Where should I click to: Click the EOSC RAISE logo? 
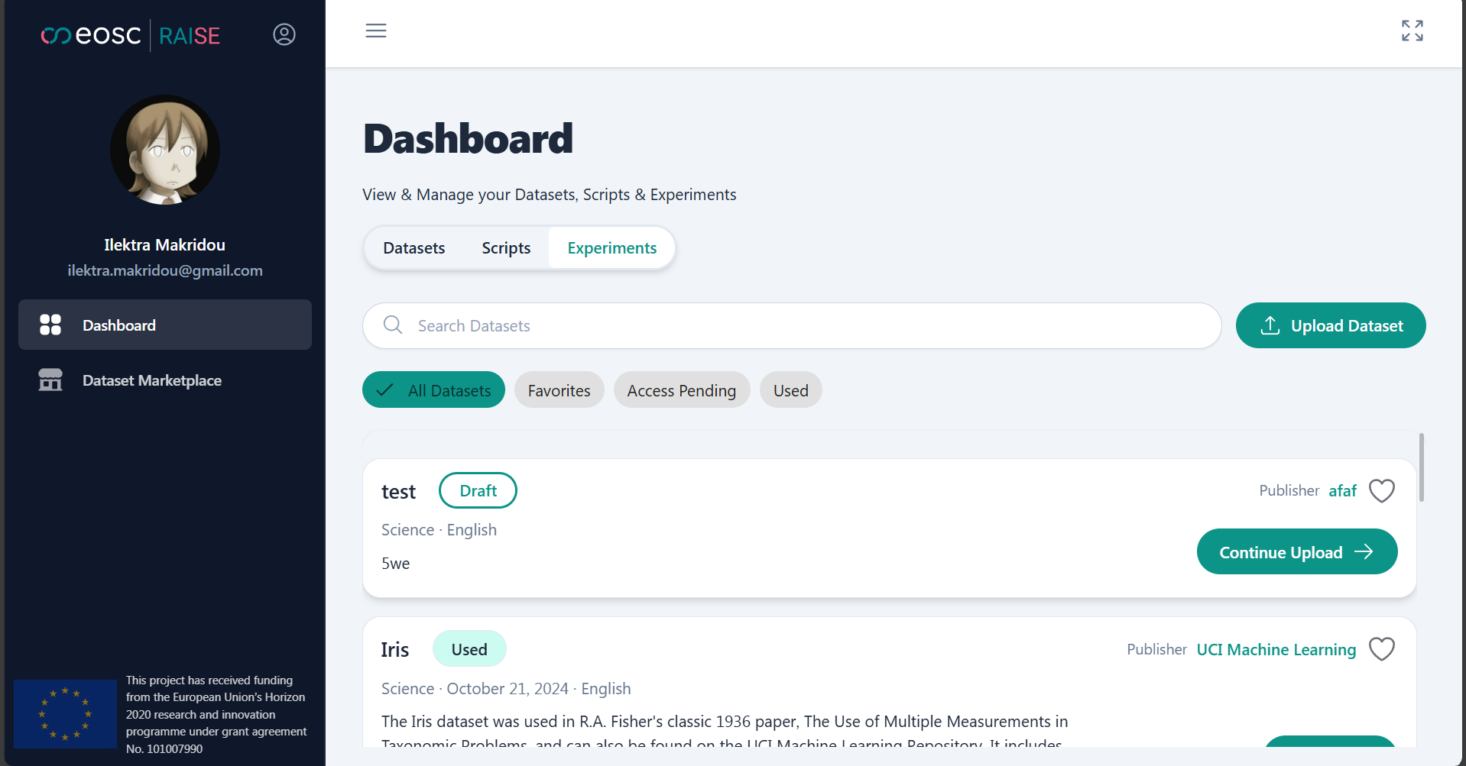(x=131, y=35)
